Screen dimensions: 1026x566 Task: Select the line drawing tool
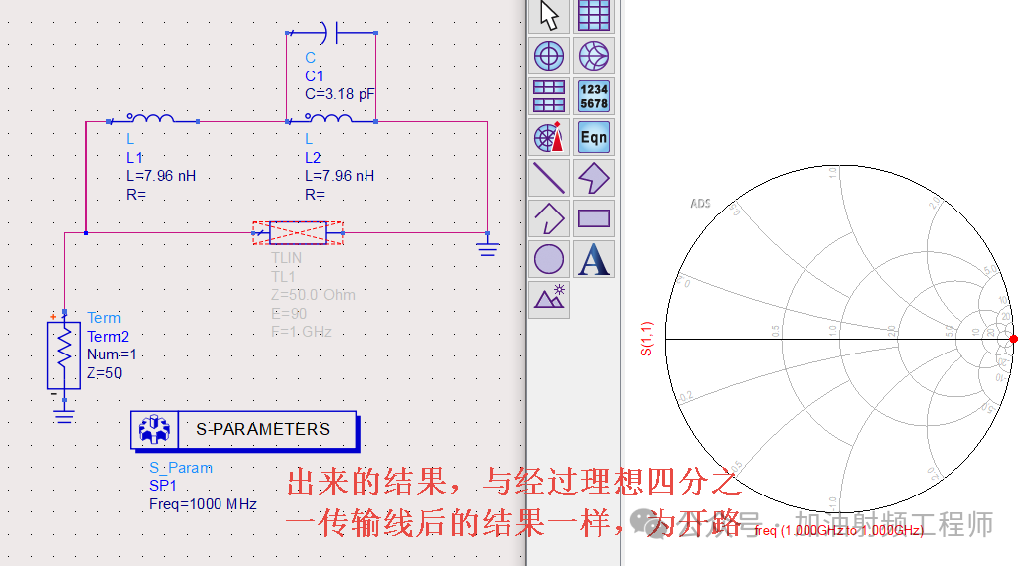pos(549,178)
